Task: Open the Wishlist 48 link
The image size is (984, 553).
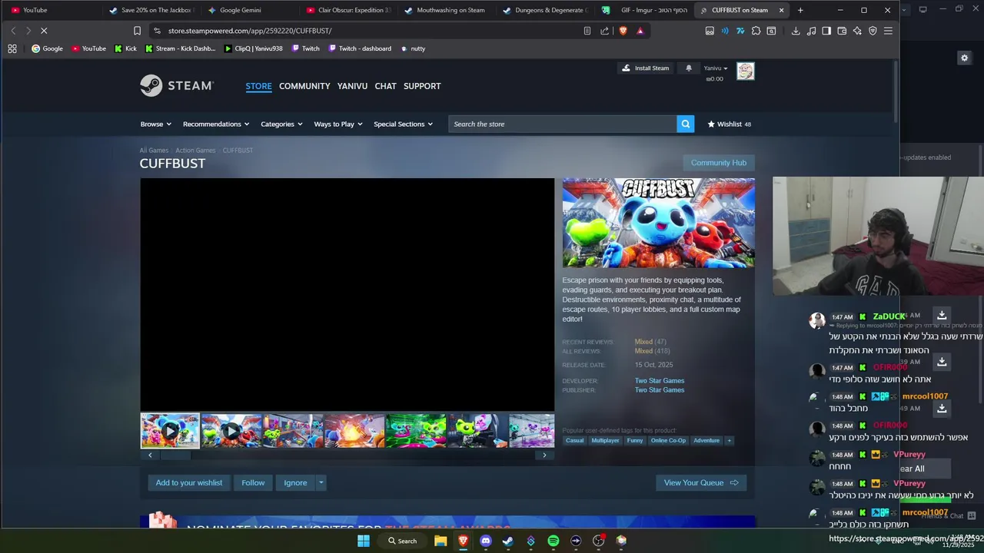Action: point(730,124)
